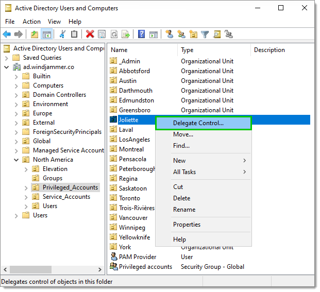Choose Delegate Control... from context menu
Screen dimensions: 320x292
[204, 123]
